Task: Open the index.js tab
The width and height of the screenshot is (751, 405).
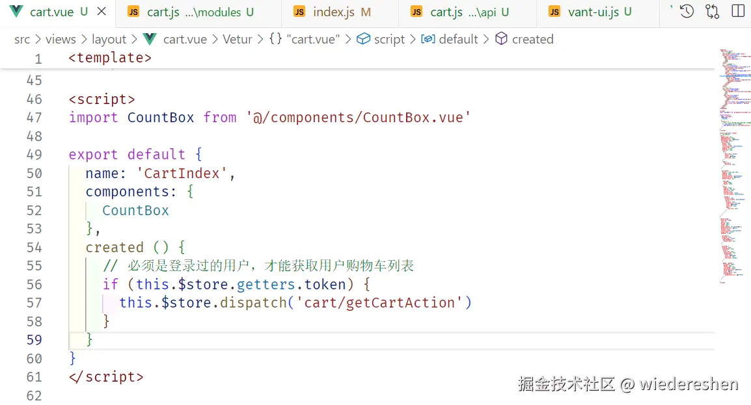Action: [341, 12]
